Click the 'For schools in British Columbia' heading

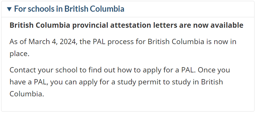click(69, 9)
